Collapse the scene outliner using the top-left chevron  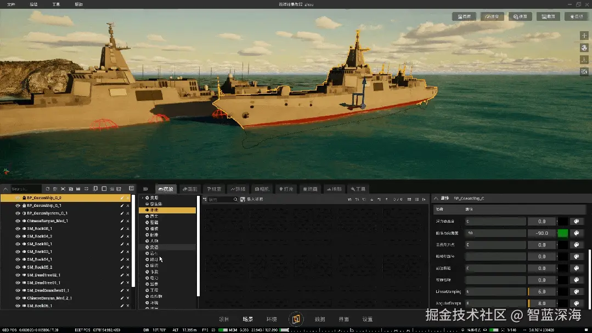[5, 189]
